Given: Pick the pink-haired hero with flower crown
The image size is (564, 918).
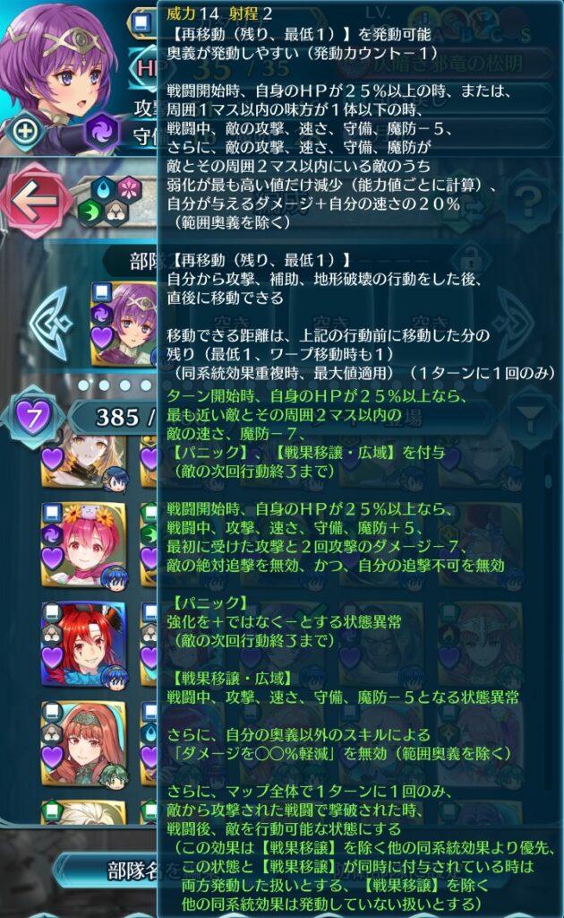Looking at the screenshot, I should coord(83,544).
